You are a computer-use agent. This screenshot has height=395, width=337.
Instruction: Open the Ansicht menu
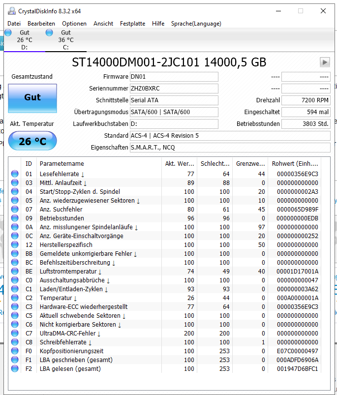coord(103,24)
